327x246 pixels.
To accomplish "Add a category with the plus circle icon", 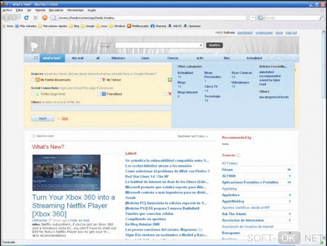I will (281, 58).
